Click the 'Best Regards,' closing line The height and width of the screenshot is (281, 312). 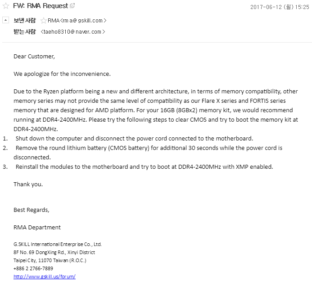[32, 210]
